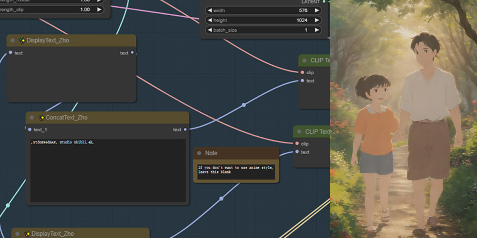Select the Note node title bar
Viewport: 477px width, 238px height.
[236, 153]
